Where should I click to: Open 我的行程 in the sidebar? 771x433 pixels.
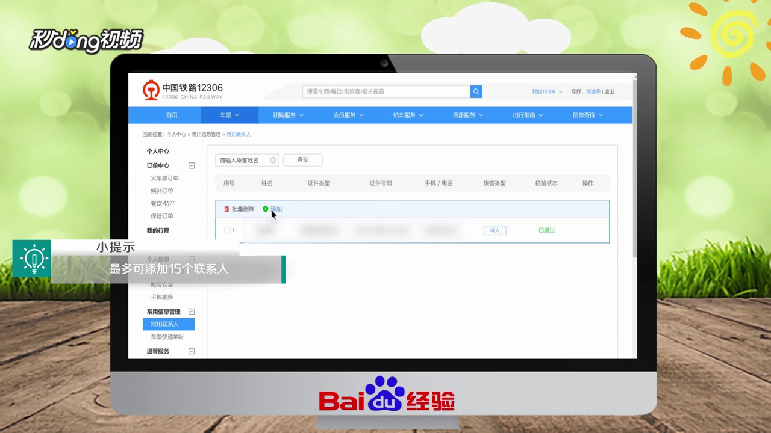158,231
